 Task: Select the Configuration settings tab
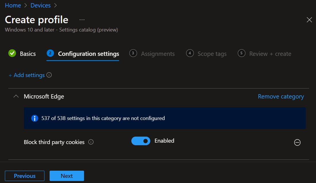(88, 54)
